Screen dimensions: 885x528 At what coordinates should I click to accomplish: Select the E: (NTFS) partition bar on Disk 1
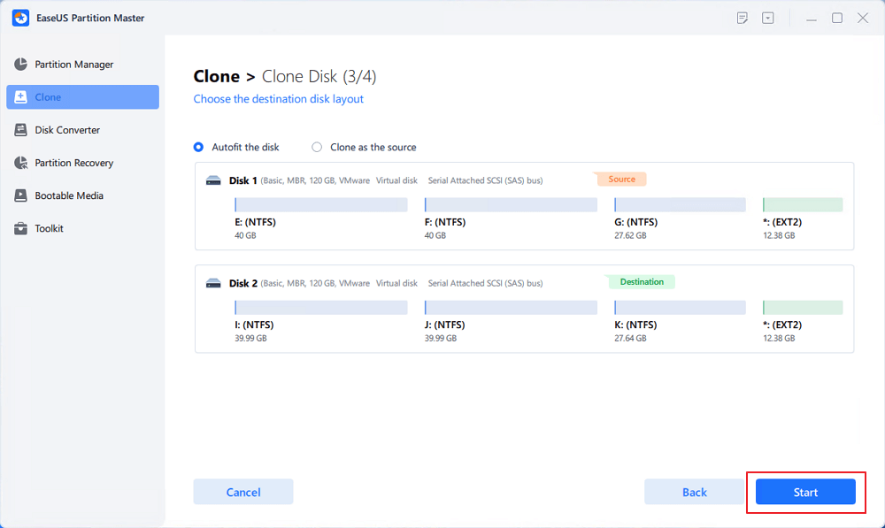pyautogui.click(x=320, y=204)
